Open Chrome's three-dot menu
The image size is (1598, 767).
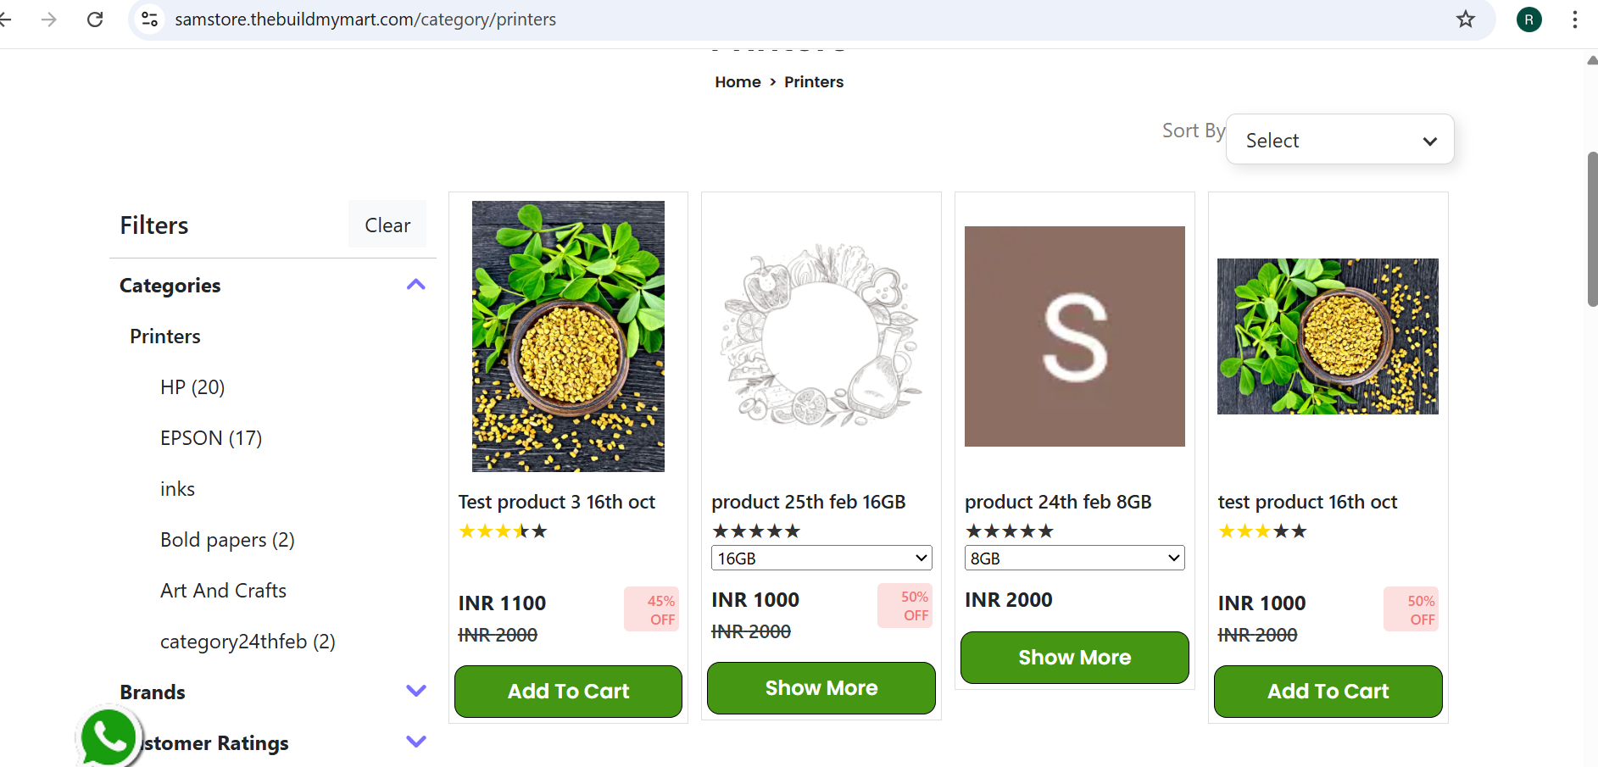coord(1574,19)
